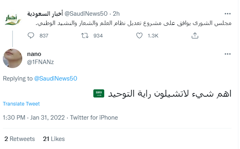
Task: Open the SaudiNews50 profile avatar
Action: pyautogui.click(x=13, y=19)
